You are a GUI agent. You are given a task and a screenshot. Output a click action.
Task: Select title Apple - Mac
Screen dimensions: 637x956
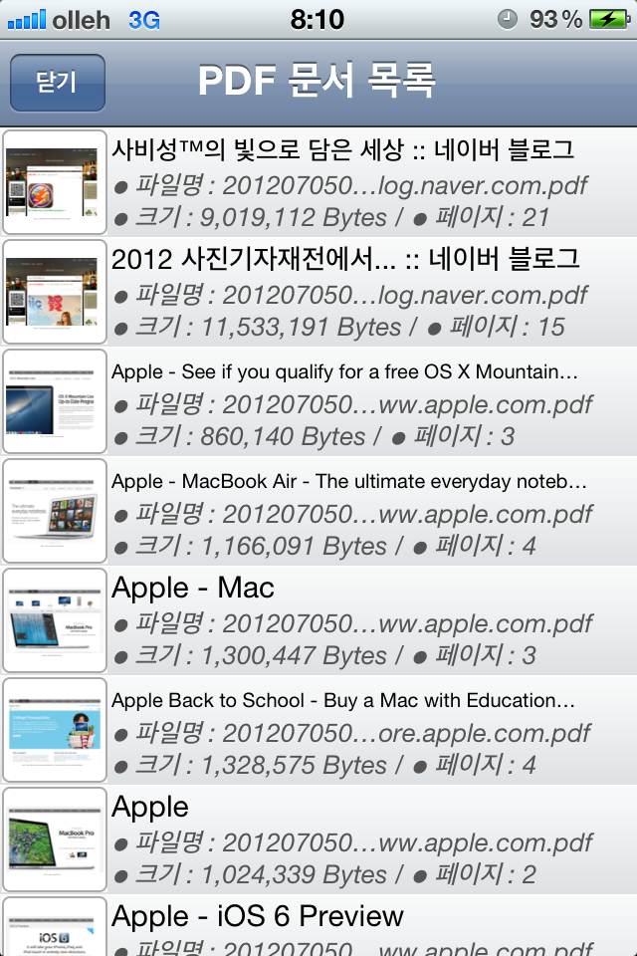pyautogui.click(x=193, y=589)
